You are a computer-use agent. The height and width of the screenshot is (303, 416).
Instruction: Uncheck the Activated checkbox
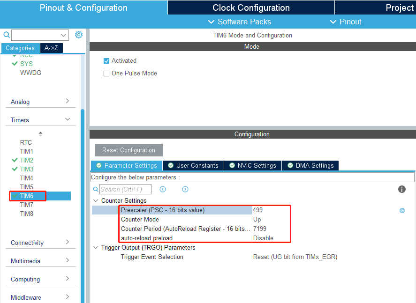106,61
